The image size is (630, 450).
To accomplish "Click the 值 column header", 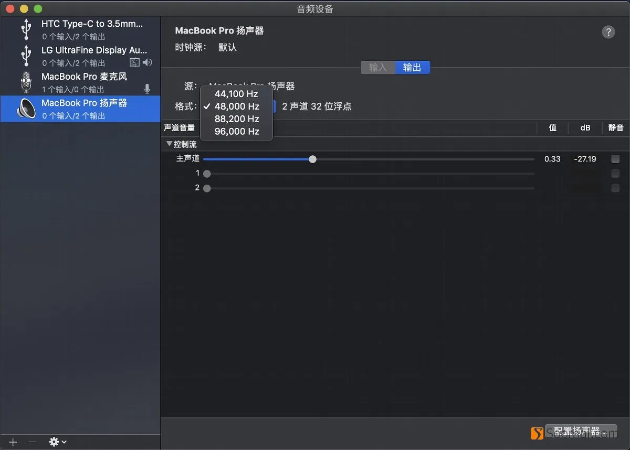I will [553, 127].
